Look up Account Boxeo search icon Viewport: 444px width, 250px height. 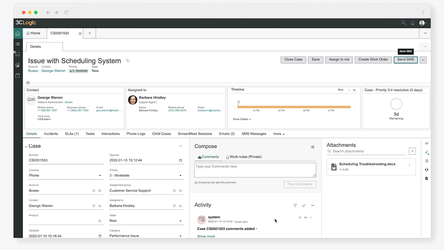click(x=100, y=191)
